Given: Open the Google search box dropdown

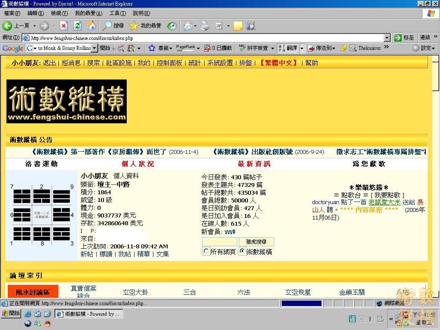Looking at the screenshot, I should (95, 48).
